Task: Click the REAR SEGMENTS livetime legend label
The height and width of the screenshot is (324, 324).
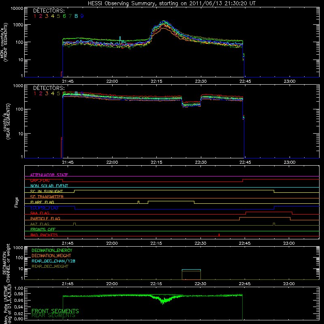Action: pyautogui.click(x=53, y=315)
